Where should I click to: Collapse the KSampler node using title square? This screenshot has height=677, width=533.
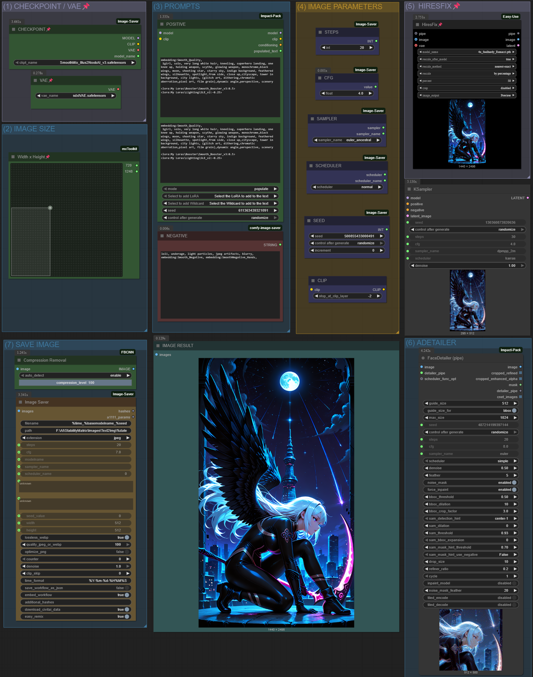pyautogui.click(x=409, y=189)
